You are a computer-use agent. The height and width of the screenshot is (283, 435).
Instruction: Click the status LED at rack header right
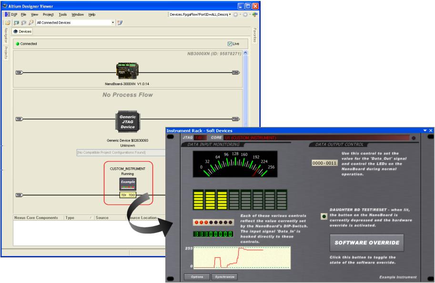(414, 138)
